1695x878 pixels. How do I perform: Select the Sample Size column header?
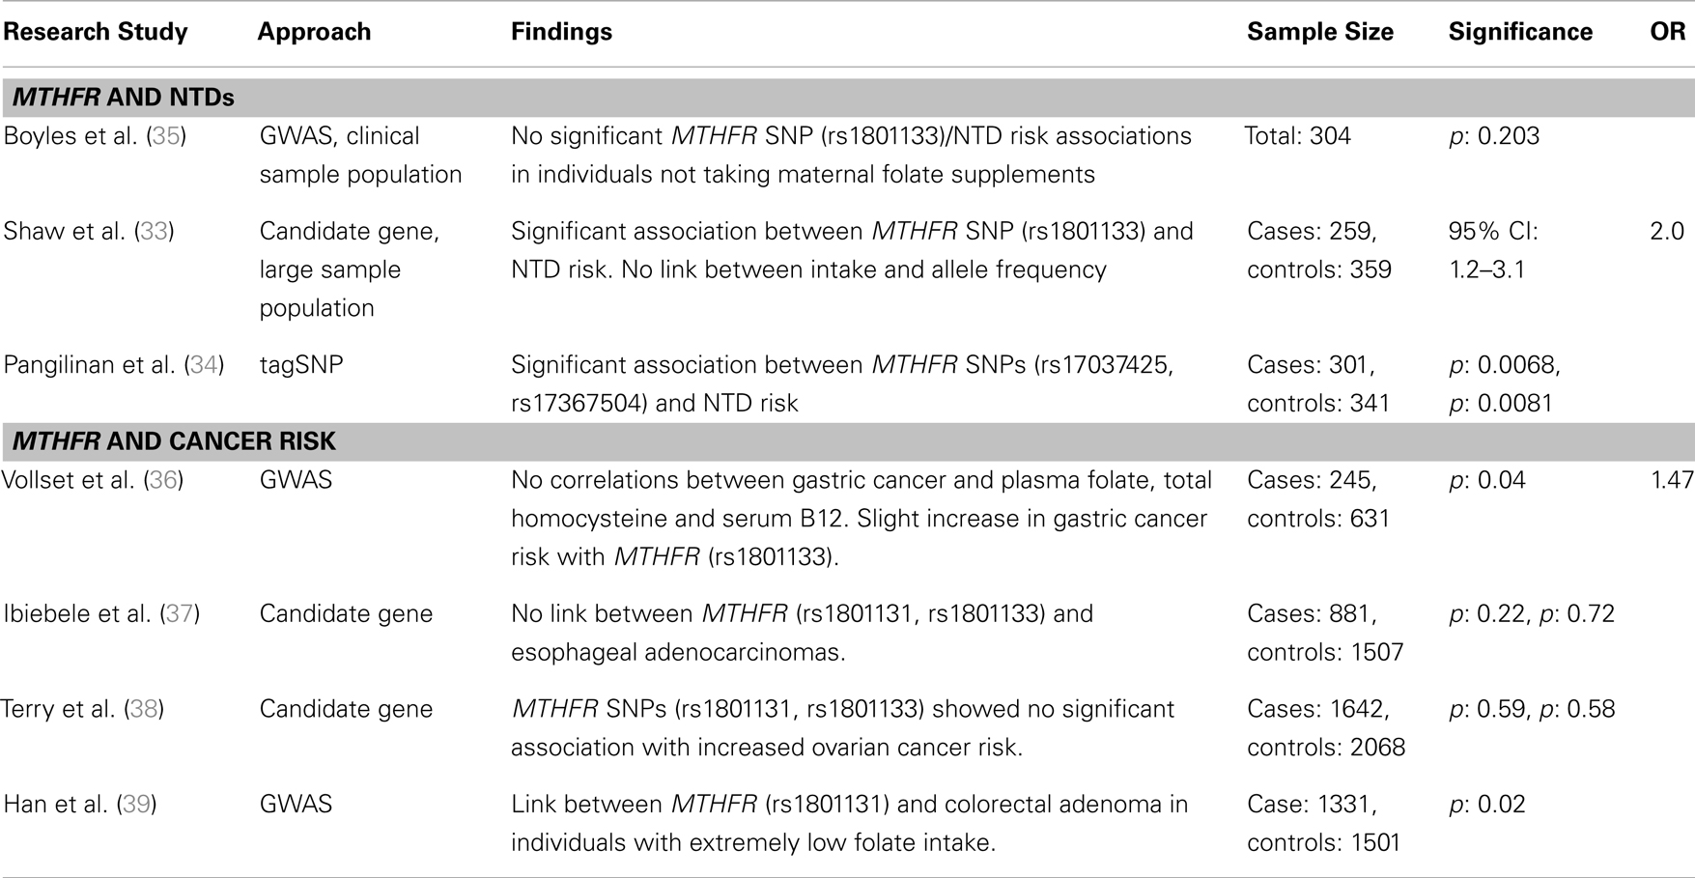pyautogui.click(x=1320, y=32)
